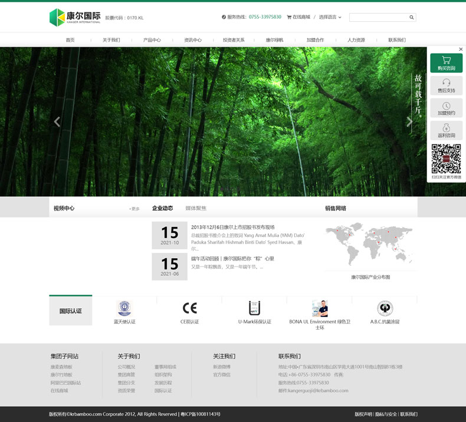Open footer link 董事局组成
This screenshot has width=466, height=422.
[165, 367]
